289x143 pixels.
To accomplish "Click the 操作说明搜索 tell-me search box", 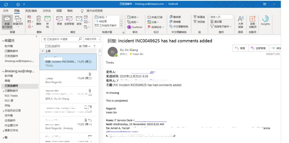I will point(94,11).
